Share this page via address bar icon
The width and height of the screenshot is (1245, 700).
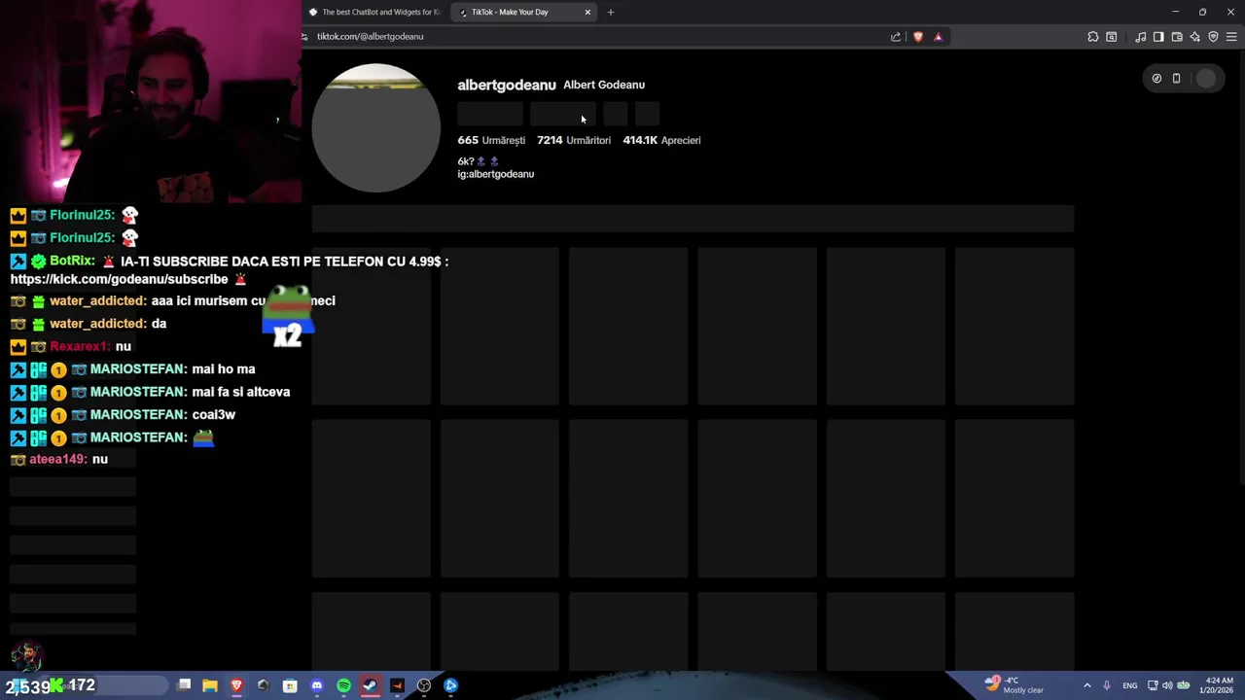coord(895,37)
